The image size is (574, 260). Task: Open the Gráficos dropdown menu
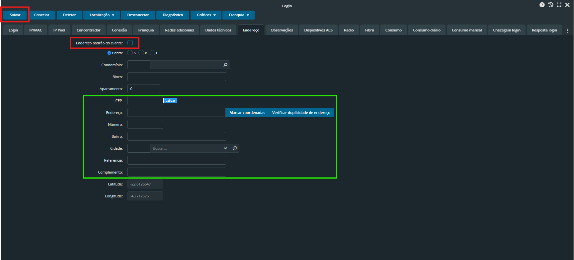[x=206, y=15]
